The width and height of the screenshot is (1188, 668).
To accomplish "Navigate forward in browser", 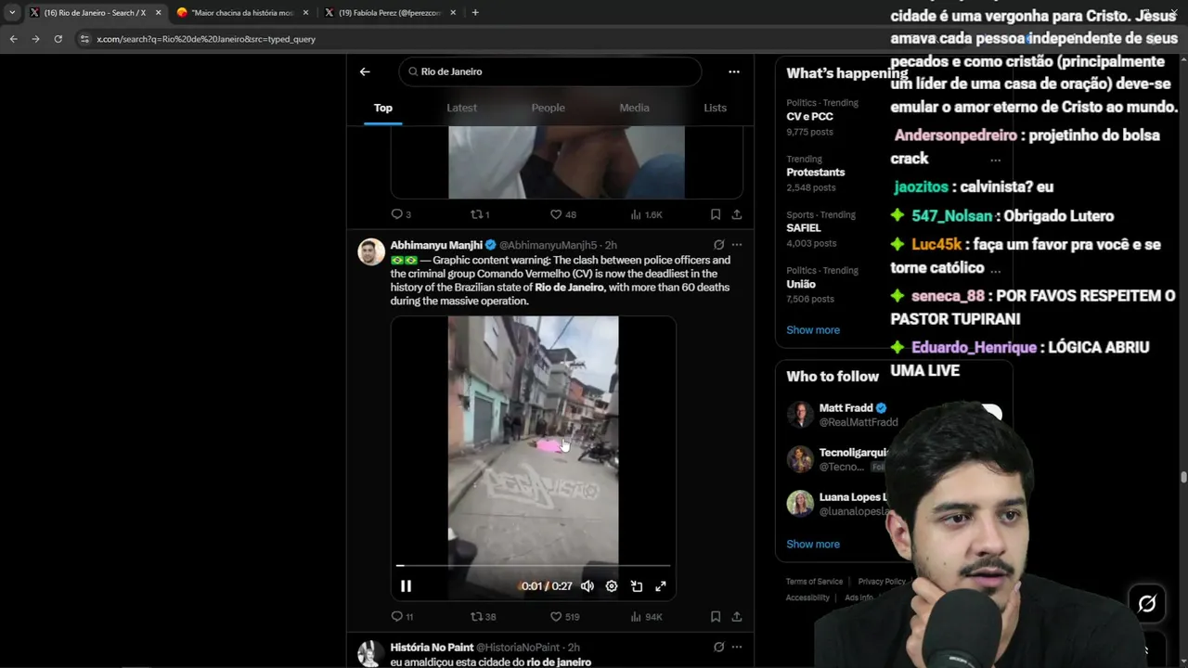I will click(35, 39).
